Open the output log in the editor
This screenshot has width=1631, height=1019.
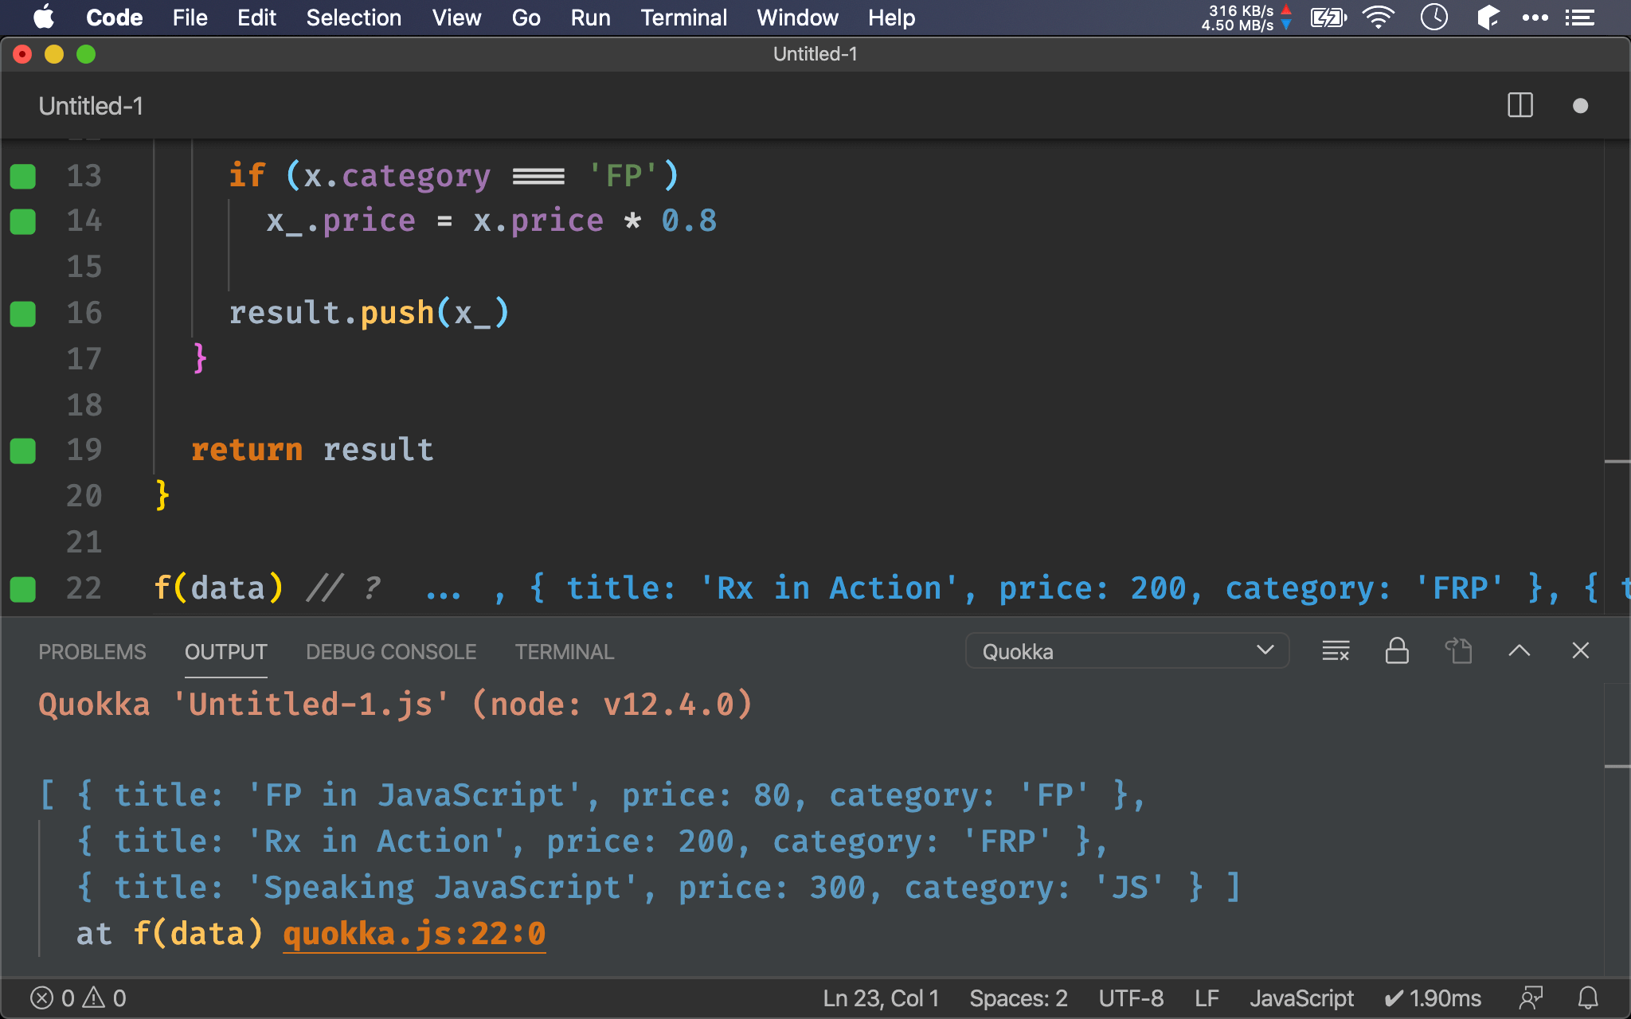(1458, 651)
